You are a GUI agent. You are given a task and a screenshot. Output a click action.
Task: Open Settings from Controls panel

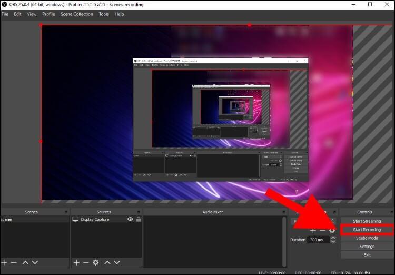click(367, 247)
